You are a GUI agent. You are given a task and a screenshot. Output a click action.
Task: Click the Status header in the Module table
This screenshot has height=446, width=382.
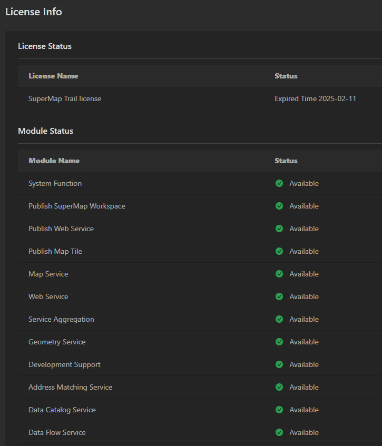[x=286, y=161]
